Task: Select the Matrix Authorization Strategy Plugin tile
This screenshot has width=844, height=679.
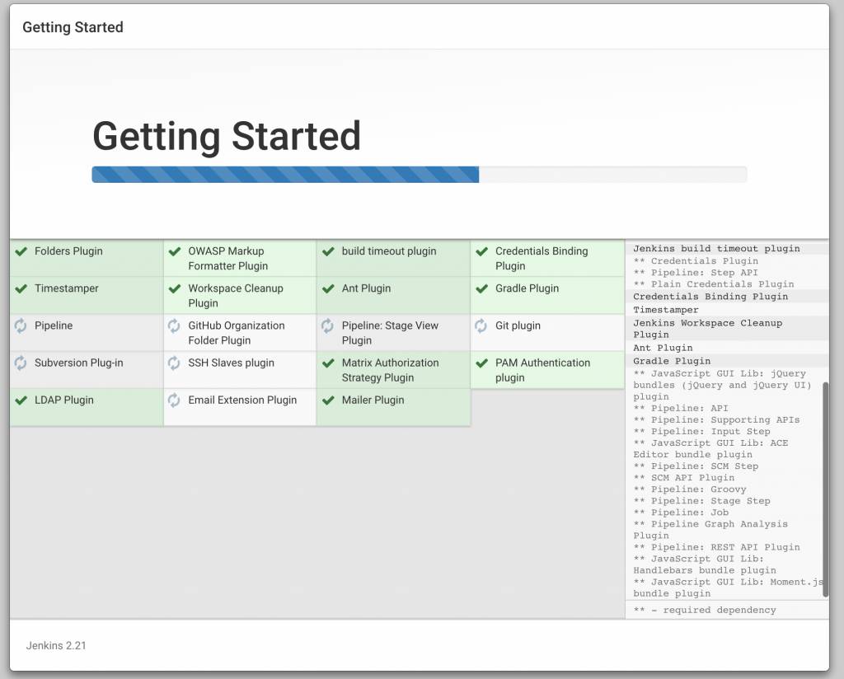Action: coord(393,370)
